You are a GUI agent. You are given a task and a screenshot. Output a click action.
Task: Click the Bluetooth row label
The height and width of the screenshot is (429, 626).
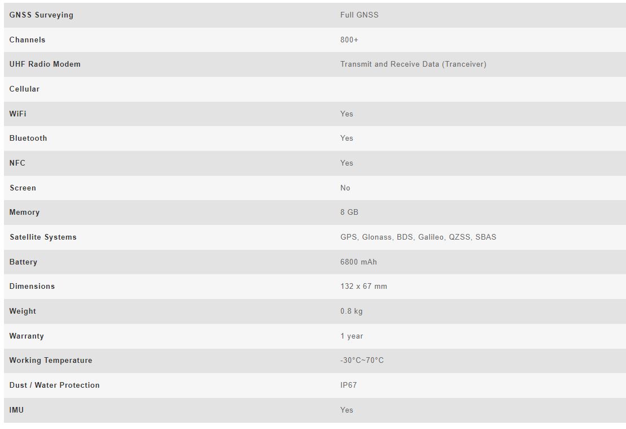click(28, 138)
